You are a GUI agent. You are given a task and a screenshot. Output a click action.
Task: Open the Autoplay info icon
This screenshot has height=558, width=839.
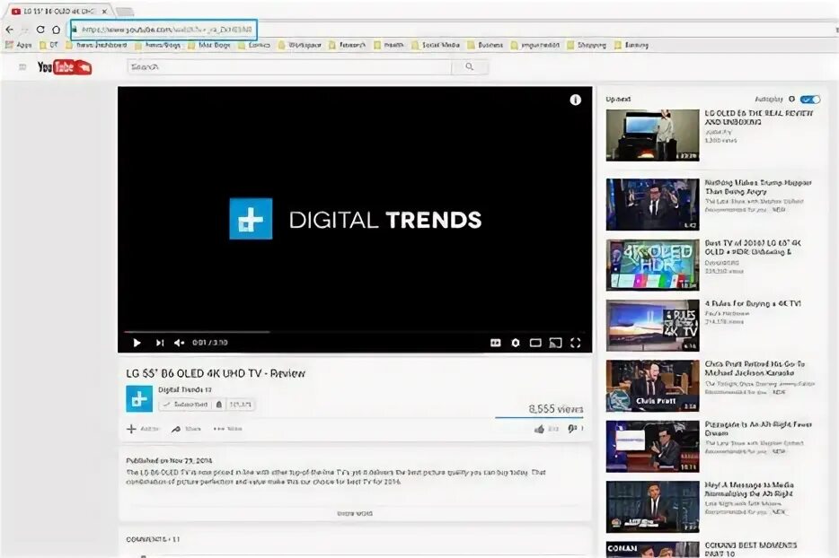(x=792, y=99)
